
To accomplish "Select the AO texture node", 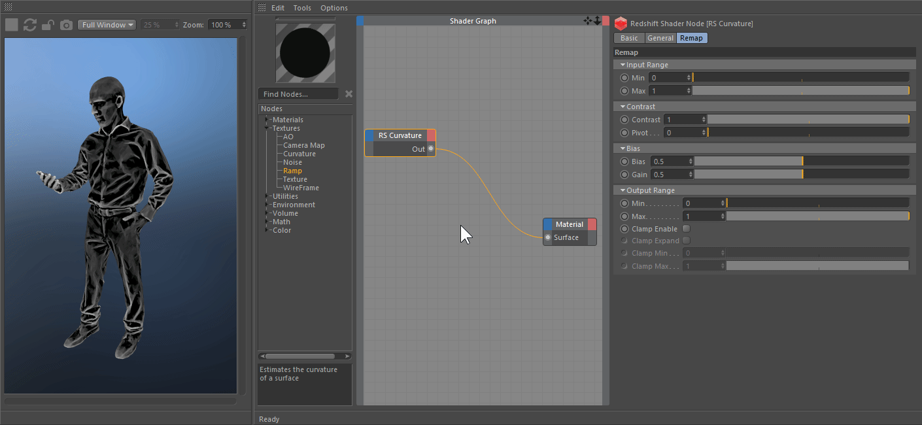I will point(288,137).
